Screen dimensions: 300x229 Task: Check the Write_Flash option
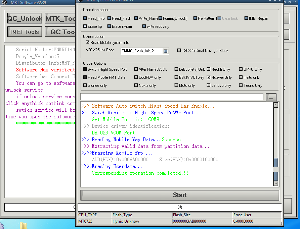136,18
